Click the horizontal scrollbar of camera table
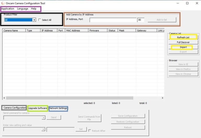This screenshot has height=138, width=201. click(79, 98)
